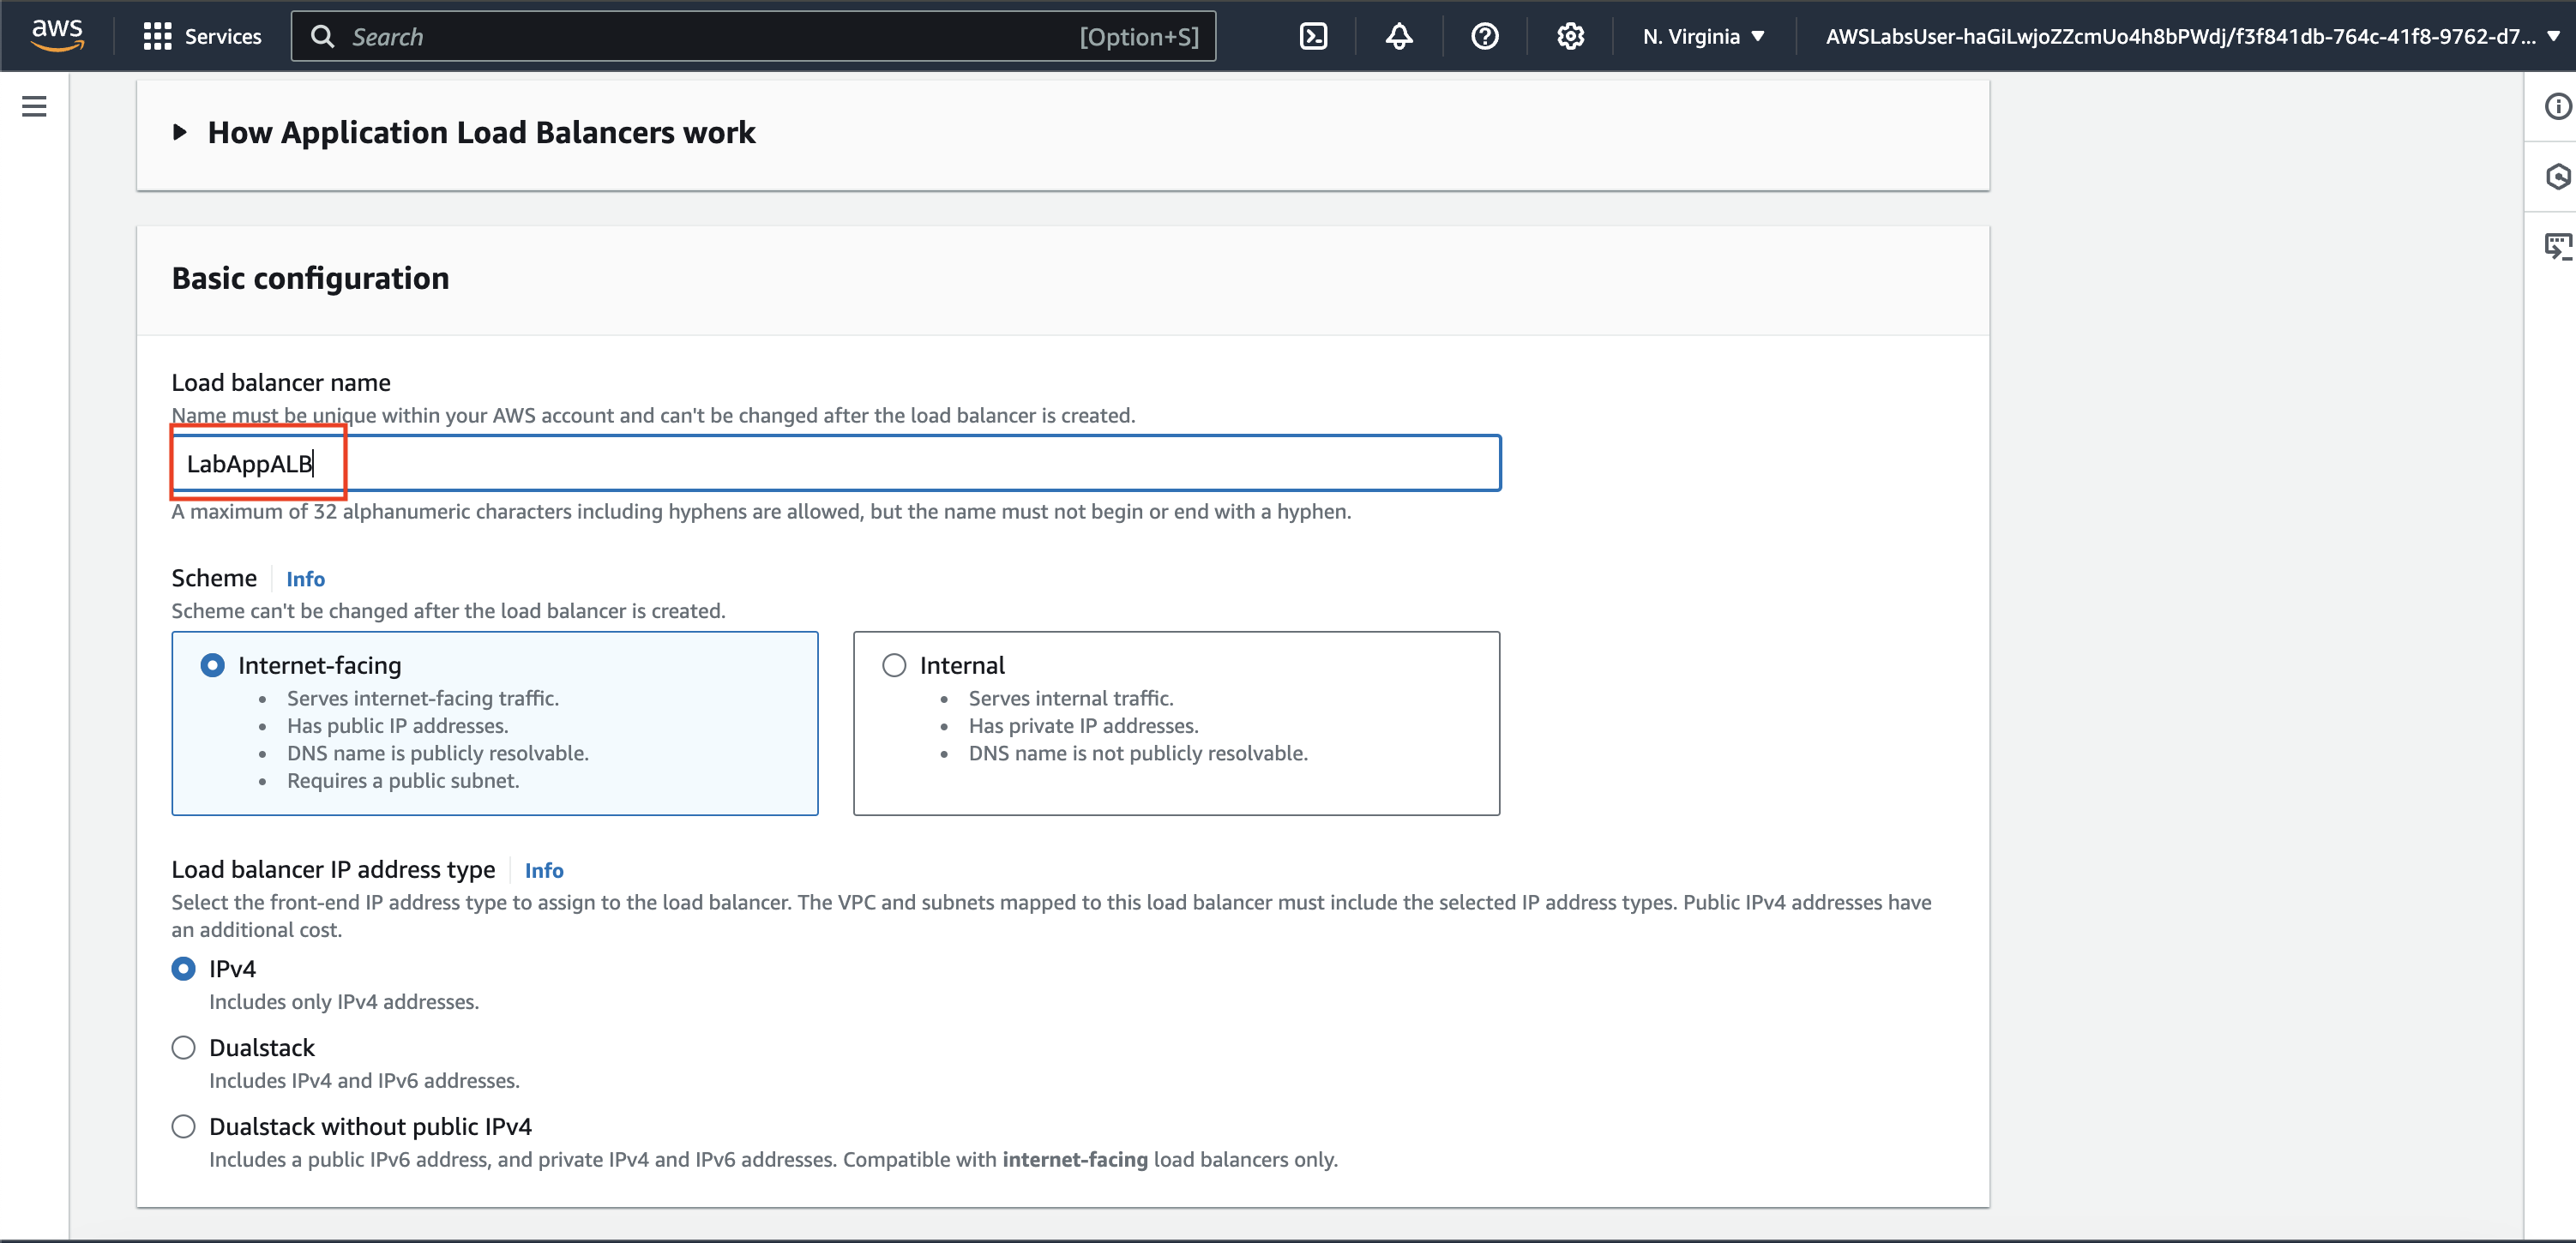Image resolution: width=2576 pixels, height=1243 pixels.
Task: Select the Internet-facing scheme option
Action: coord(213,665)
